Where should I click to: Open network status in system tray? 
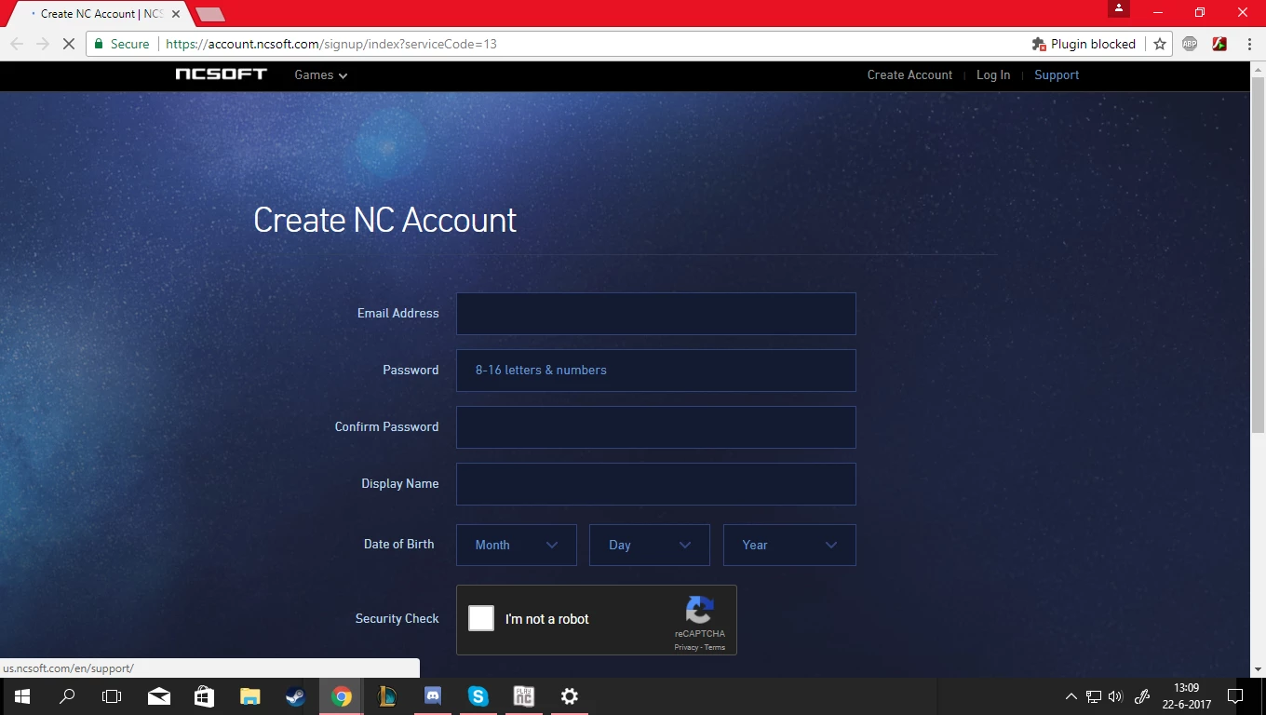(1094, 696)
